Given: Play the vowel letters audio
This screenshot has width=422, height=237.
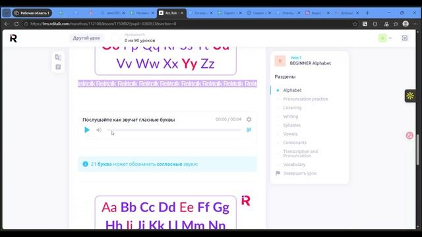Looking at the screenshot, I should tap(87, 130).
